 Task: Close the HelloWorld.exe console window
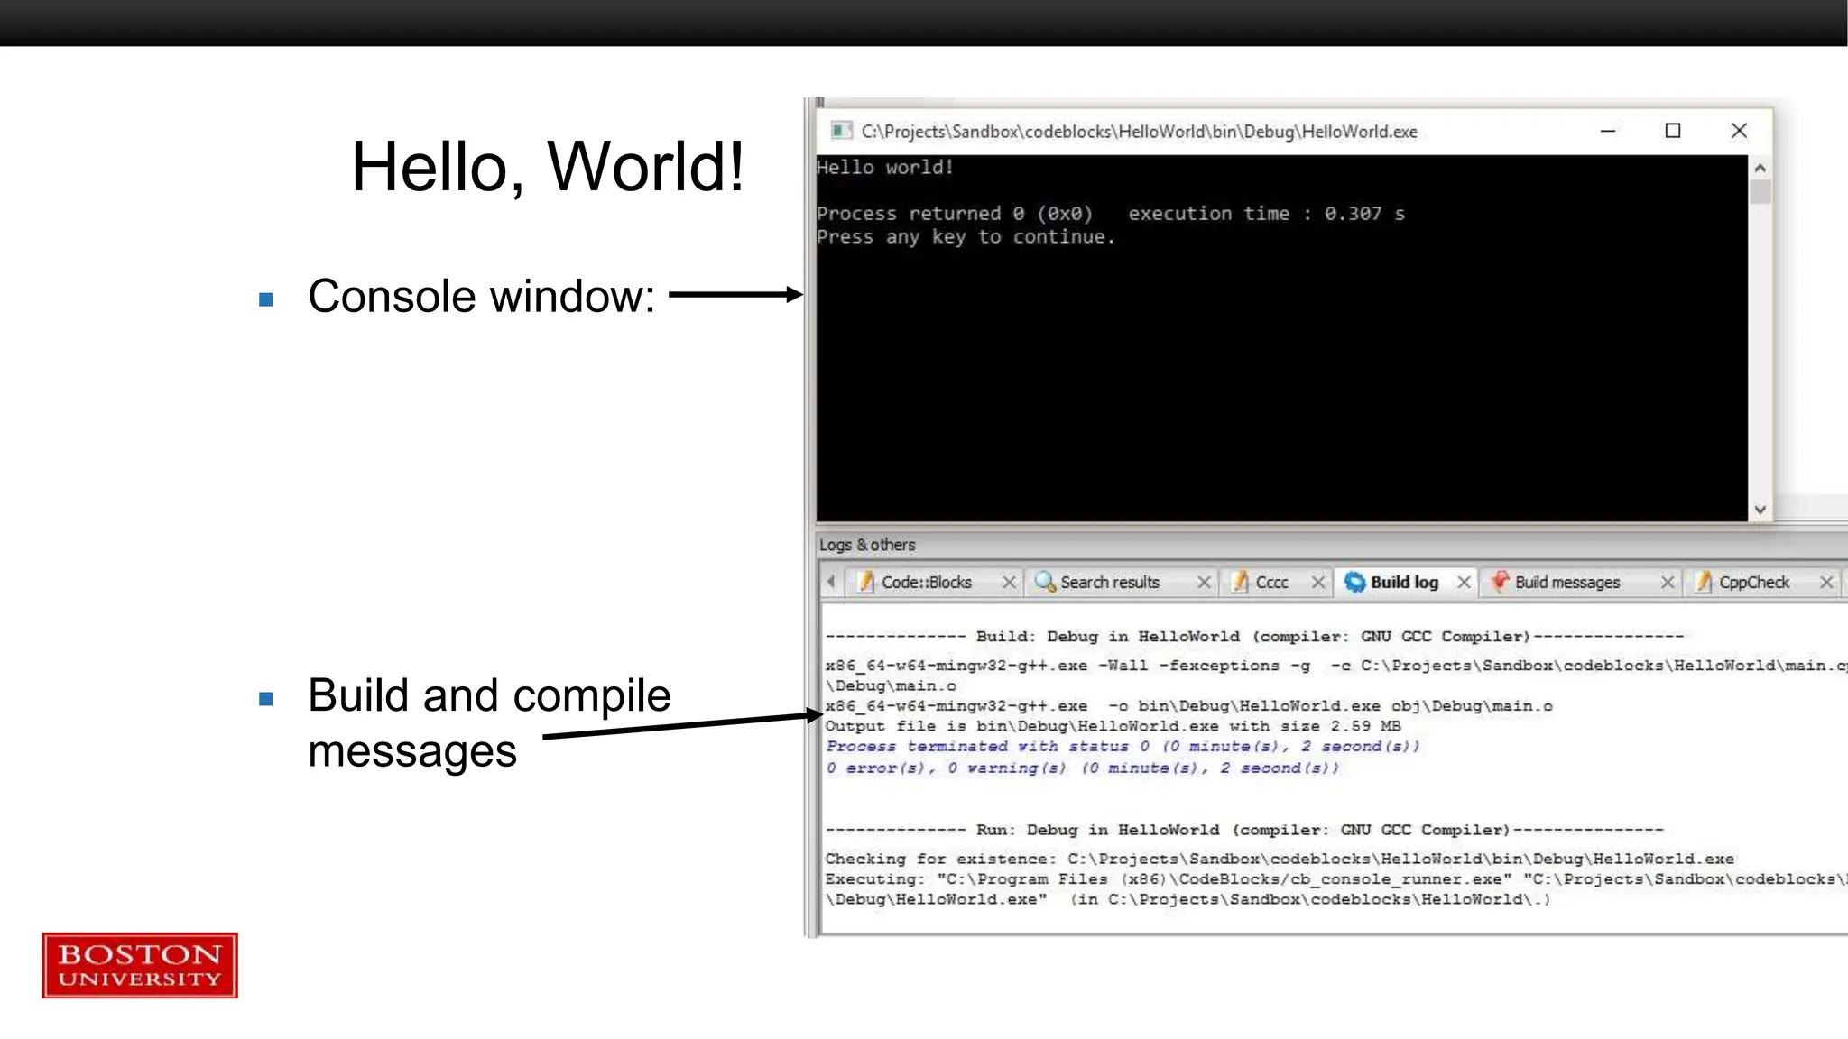[1739, 131]
